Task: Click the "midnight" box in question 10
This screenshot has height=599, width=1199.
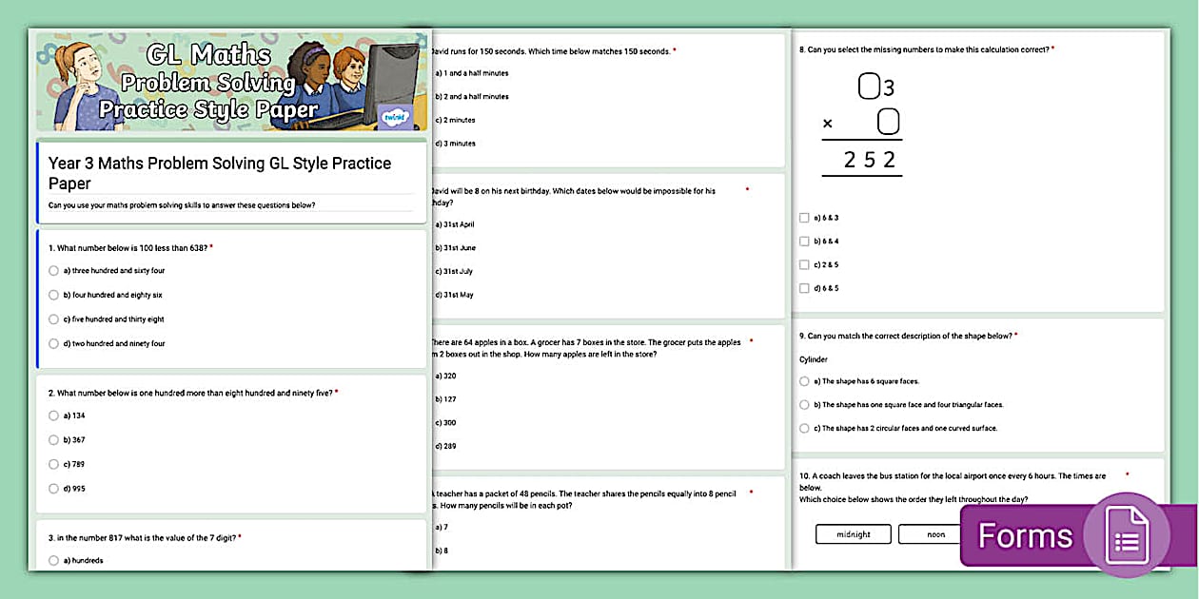Action: (x=854, y=533)
